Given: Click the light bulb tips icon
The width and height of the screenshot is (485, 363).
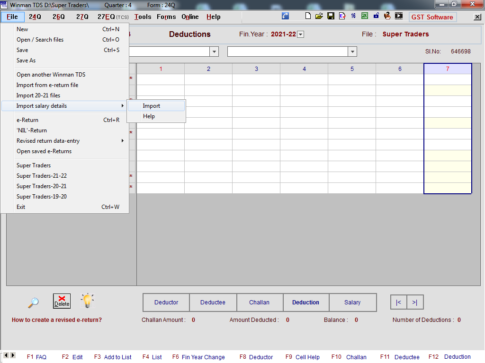Looking at the screenshot, I should (x=87, y=301).
